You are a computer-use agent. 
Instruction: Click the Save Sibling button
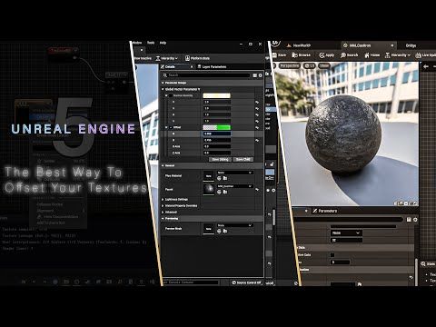click(220, 159)
